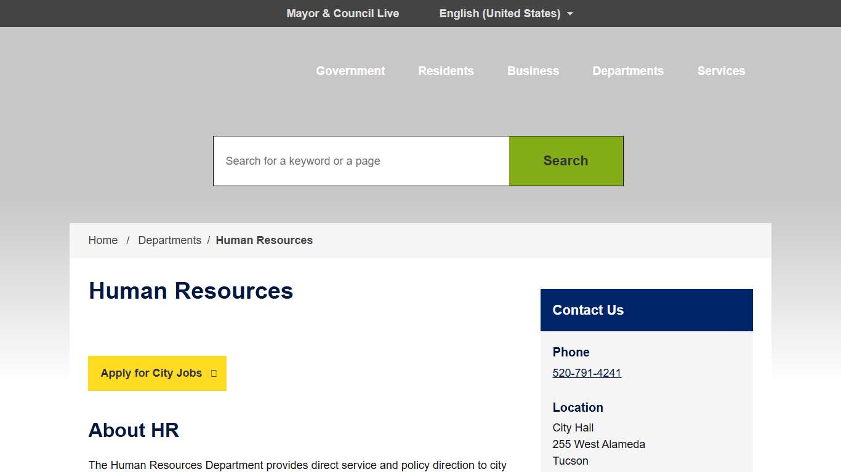Expand the language selector caret arrow
The width and height of the screenshot is (841, 472).
pos(570,14)
